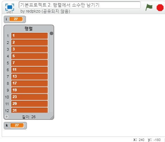This screenshot has height=142, width=165.
Task: Click list item with value 13
Action: (30, 77)
